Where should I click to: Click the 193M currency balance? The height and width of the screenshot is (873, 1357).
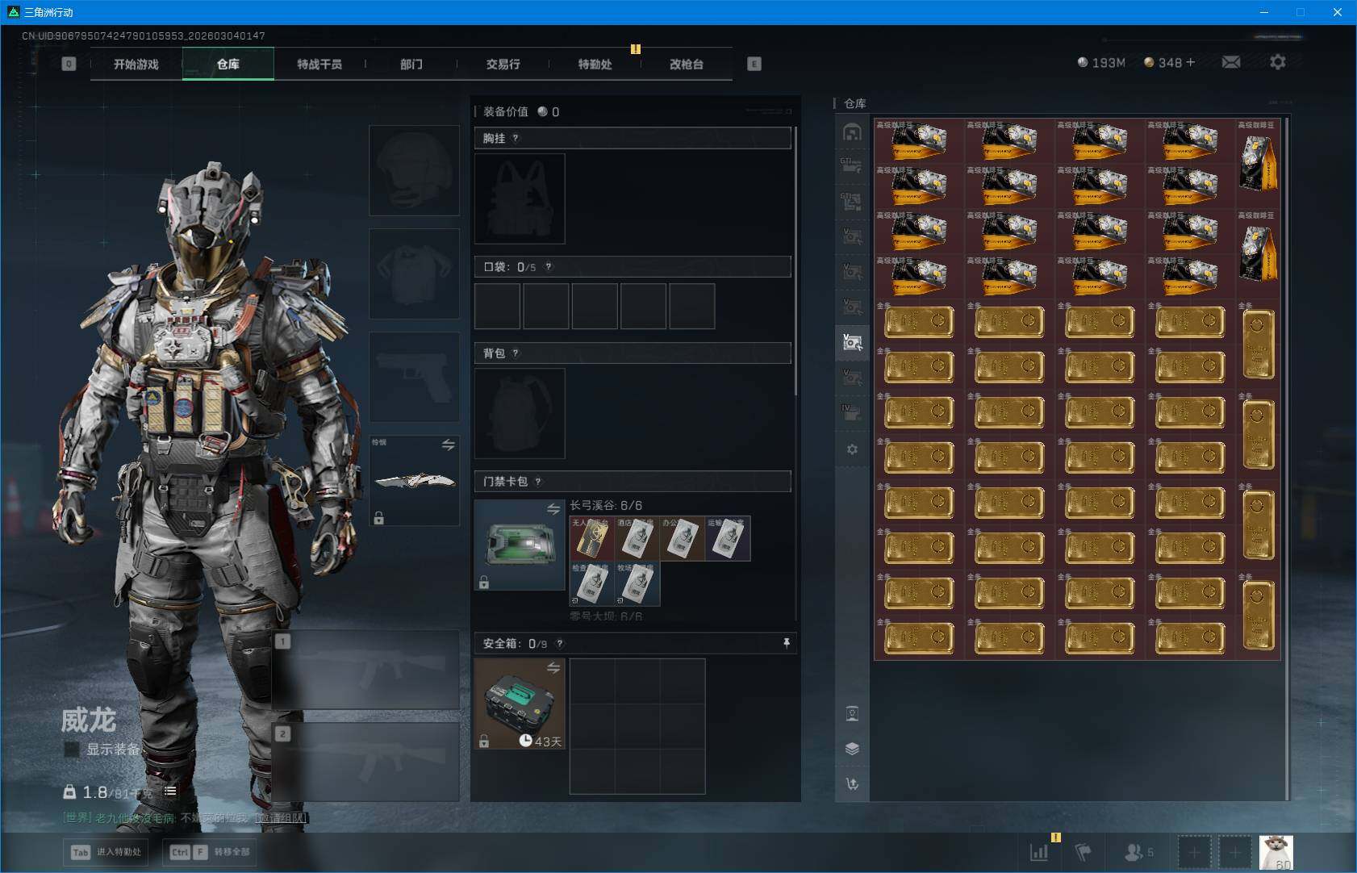1101,62
